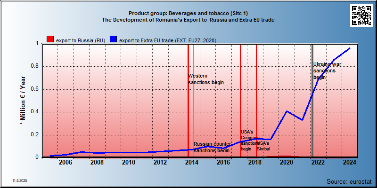
Task: Click the 2008 x-axis label
Action: click(x=97, y=162)
